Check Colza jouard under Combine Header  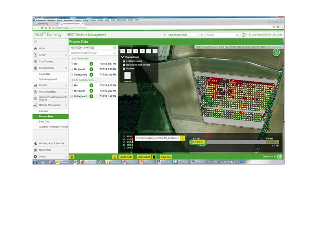click(x=71, y=75)
